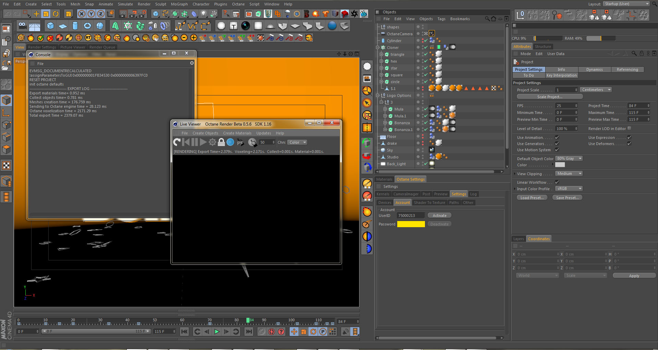The height and width of the screenshot is (350, 658).
Task: Toggle the green enable checkmark for Cloner object
Action: pyautogui.click(x=426, y=48)
